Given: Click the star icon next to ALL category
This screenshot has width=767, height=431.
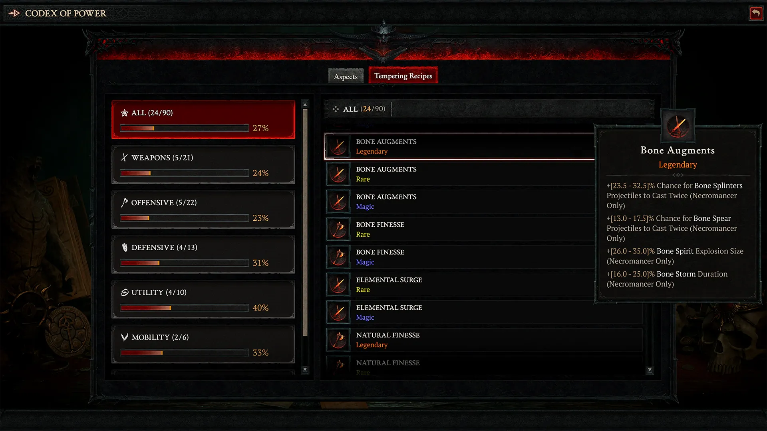Looking at the screenshot, I should [125, 113].
